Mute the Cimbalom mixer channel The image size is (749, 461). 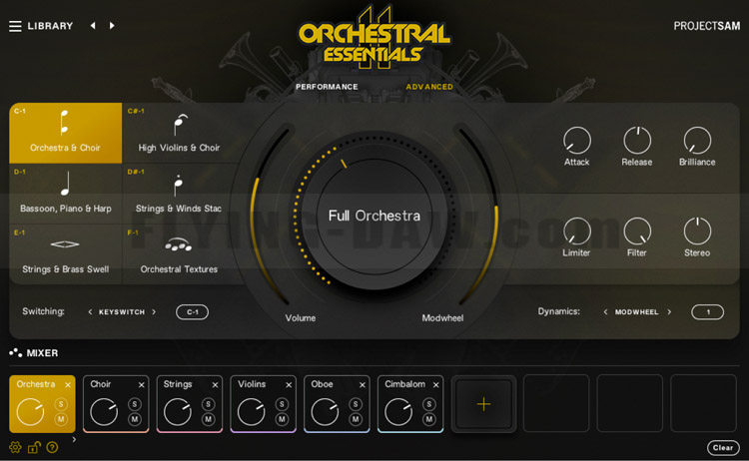coord(429,419)
